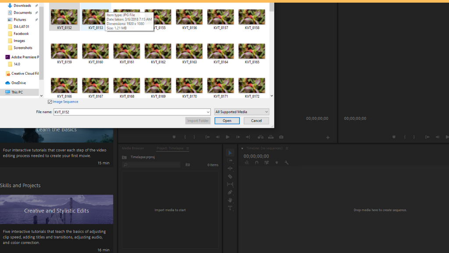The height and width of the screenshot is (253, 449).
Task: Click the Open button
Action: (227, 121)
